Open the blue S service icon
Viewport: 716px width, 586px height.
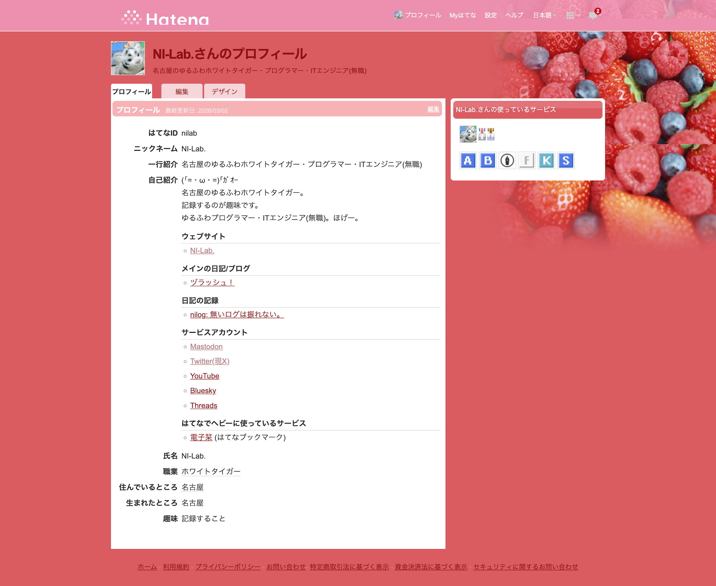click(x=566, y=160)
